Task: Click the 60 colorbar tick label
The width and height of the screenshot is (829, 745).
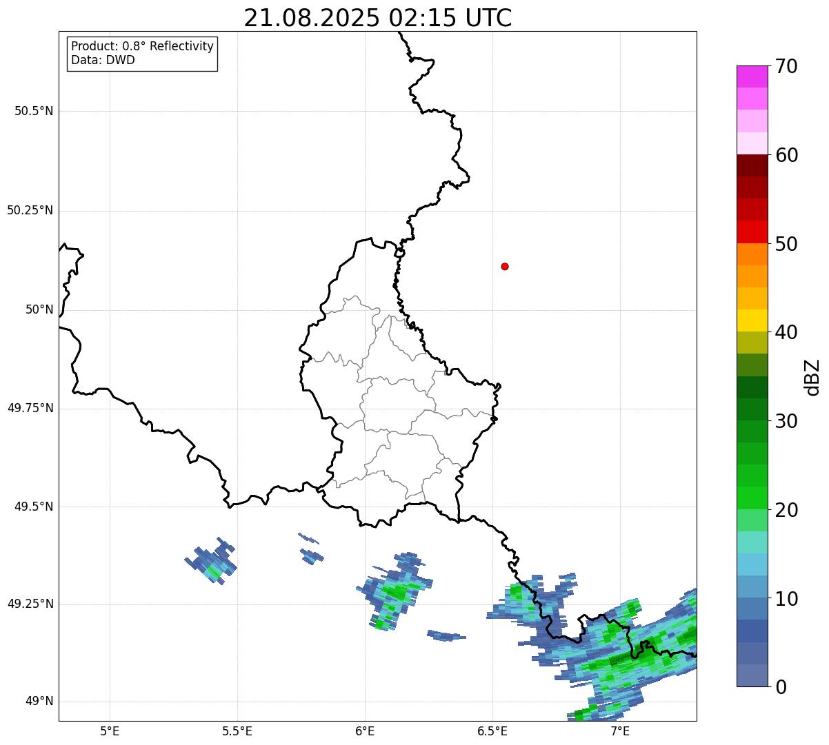Action: tap(786, 155)
